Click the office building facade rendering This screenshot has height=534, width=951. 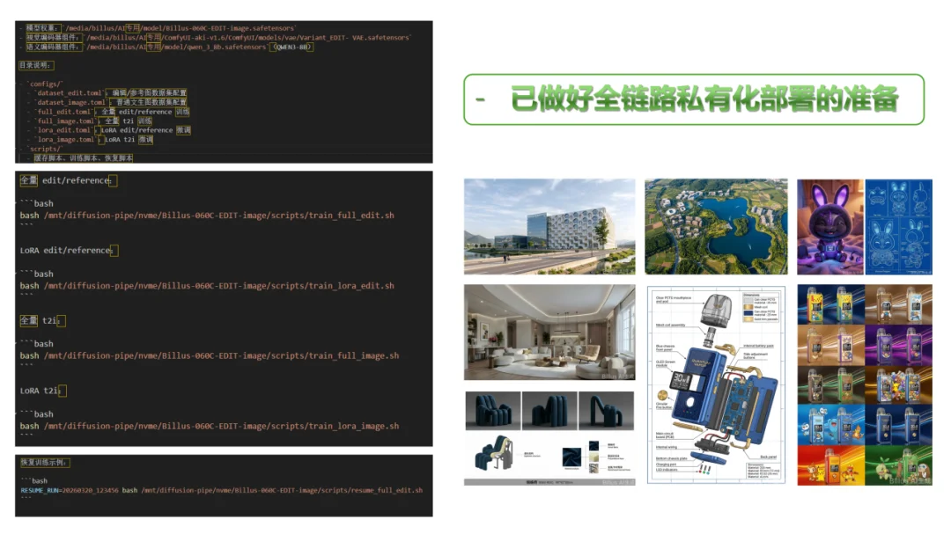(x=549, y=226)
